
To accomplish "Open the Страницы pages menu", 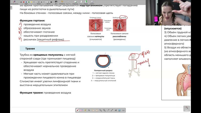I will (75, 2).
